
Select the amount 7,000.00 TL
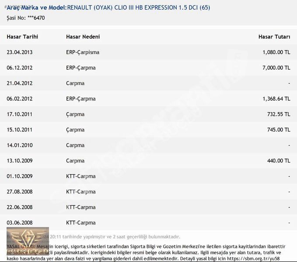(x=276, y=68)
